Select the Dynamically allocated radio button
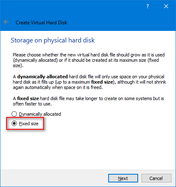The image size is (176, 187). click(14, 114)
